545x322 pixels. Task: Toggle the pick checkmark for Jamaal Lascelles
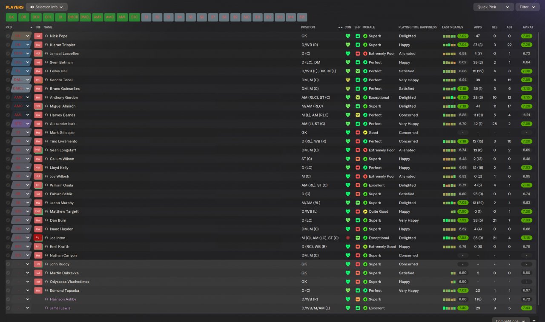pyautogui.click(x=8, y=54)
